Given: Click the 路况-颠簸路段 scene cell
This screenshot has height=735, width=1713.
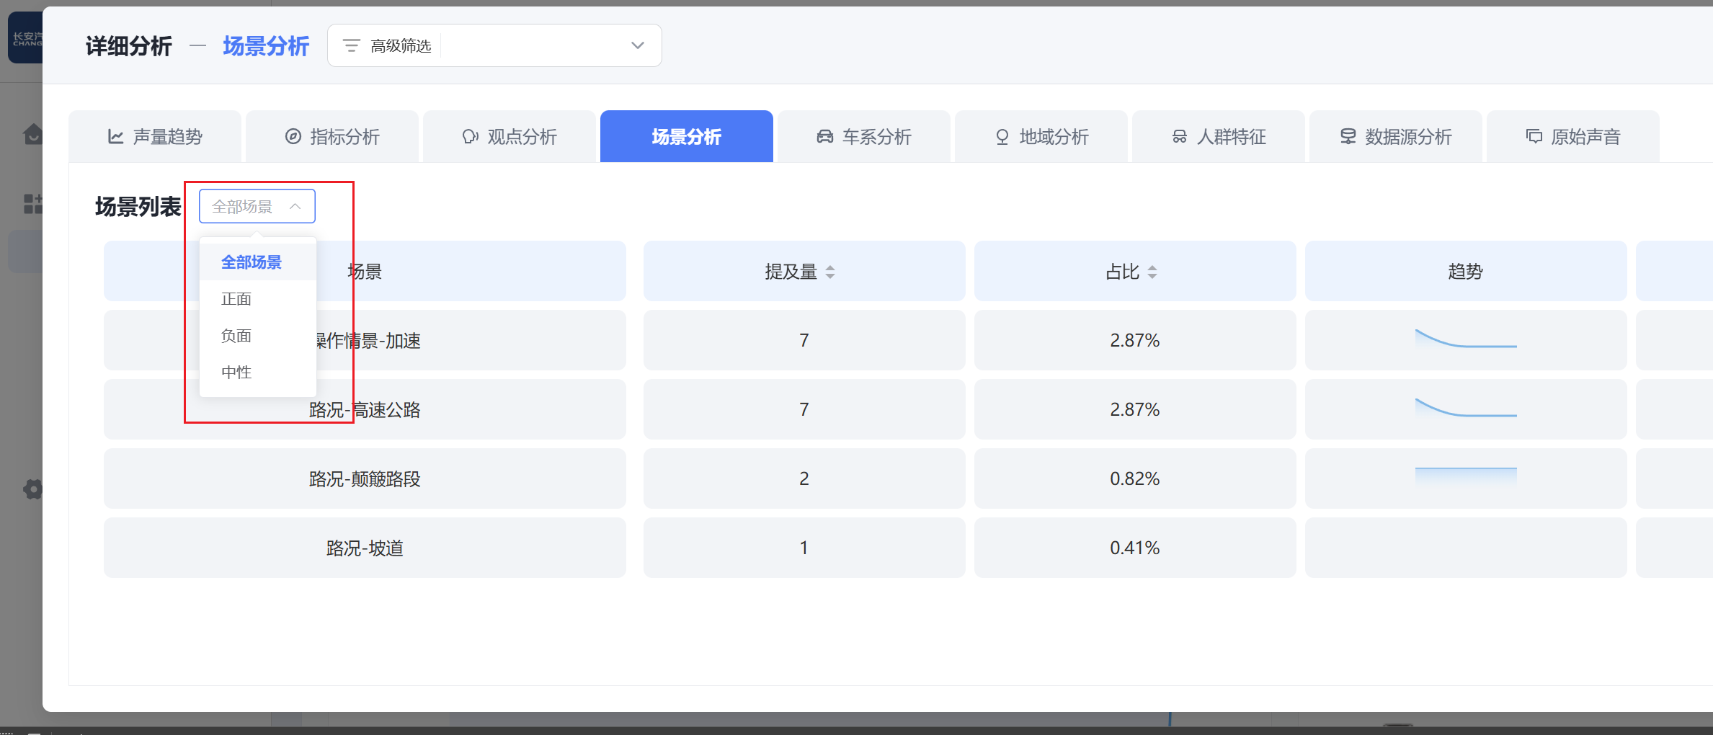Looking at the screenshot, I should click(x=365, y=478).
